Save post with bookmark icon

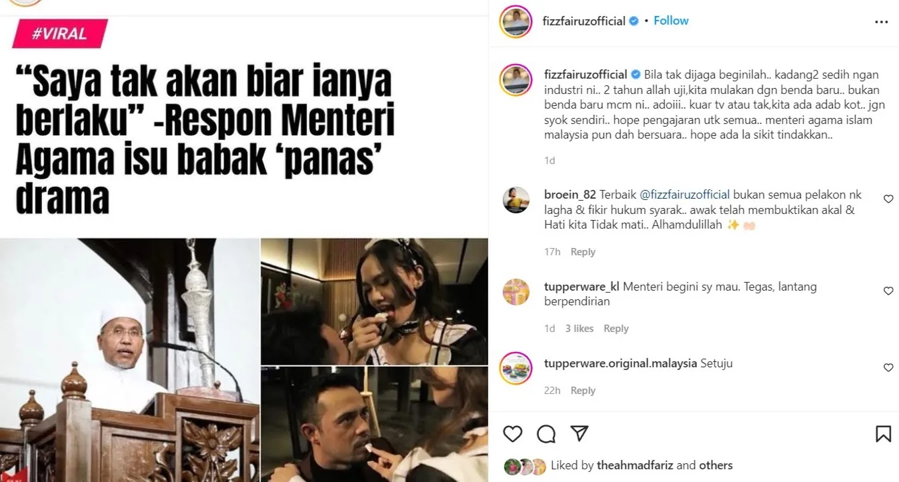[x=883, y=434]
